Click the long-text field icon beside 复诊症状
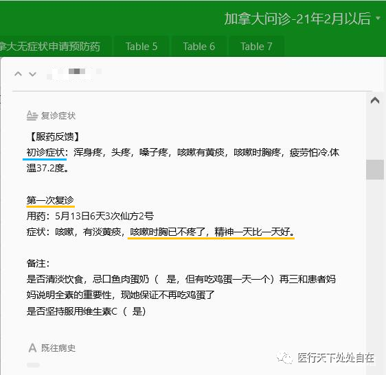 click(32, 115)
